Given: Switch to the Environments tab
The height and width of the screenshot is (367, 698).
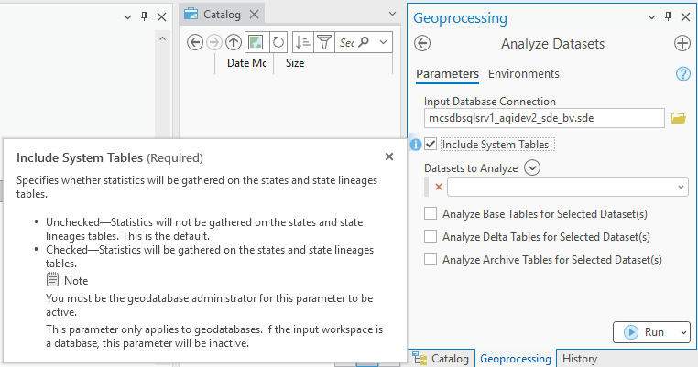Looking at the screenshot, I should [x=523, y=74].
